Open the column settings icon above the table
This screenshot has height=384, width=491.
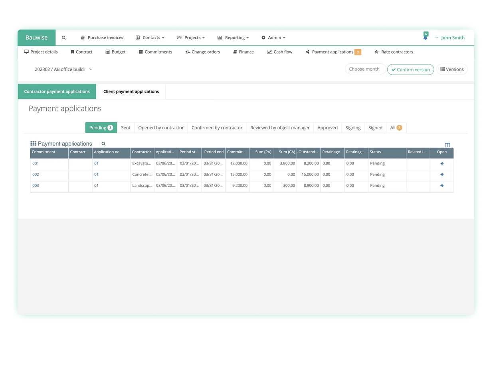click(x=447, y=145)
